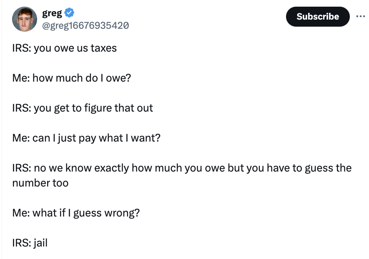Screen dimensions: 369x259
Task: Click the verified badge to see verification info
Action: [x=69, y=12]
